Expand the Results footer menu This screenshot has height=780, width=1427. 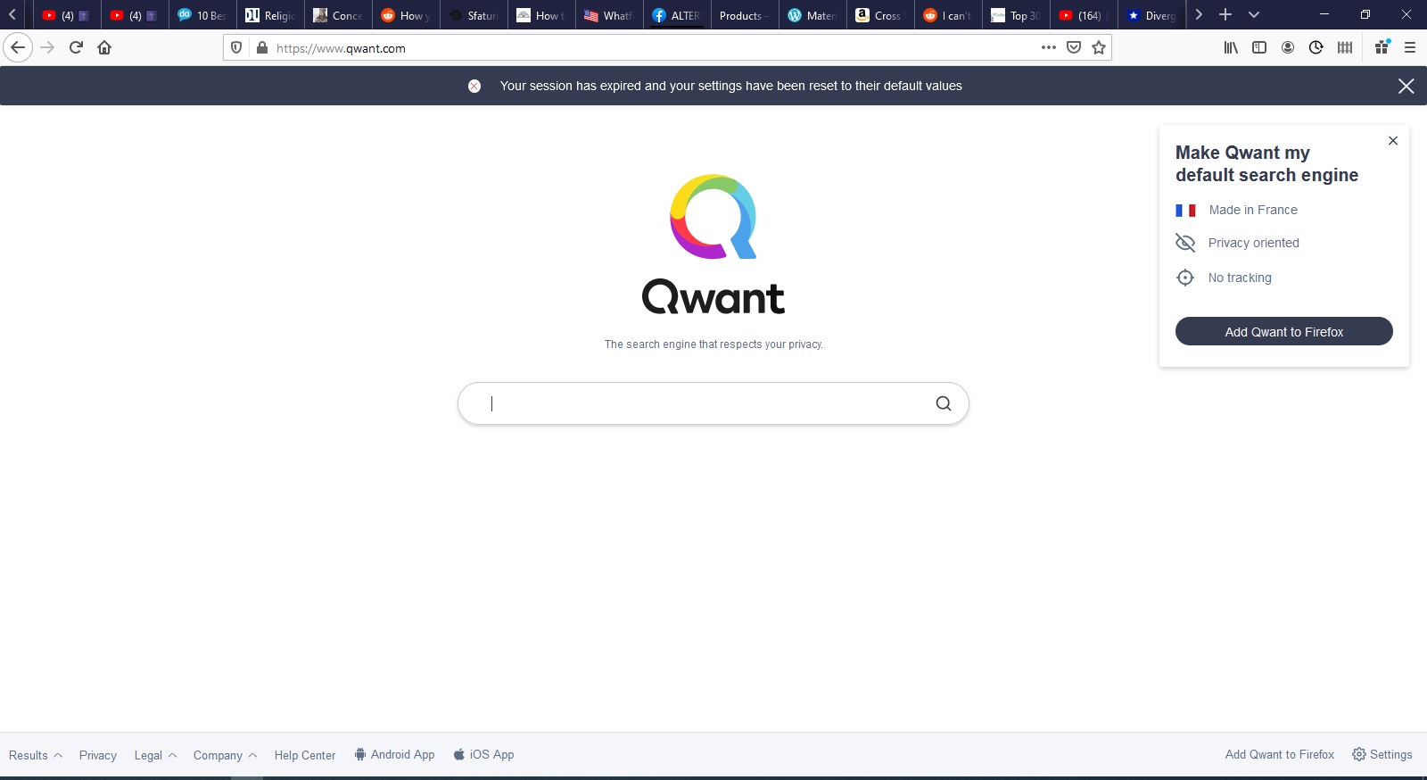[x=36, y=755]
